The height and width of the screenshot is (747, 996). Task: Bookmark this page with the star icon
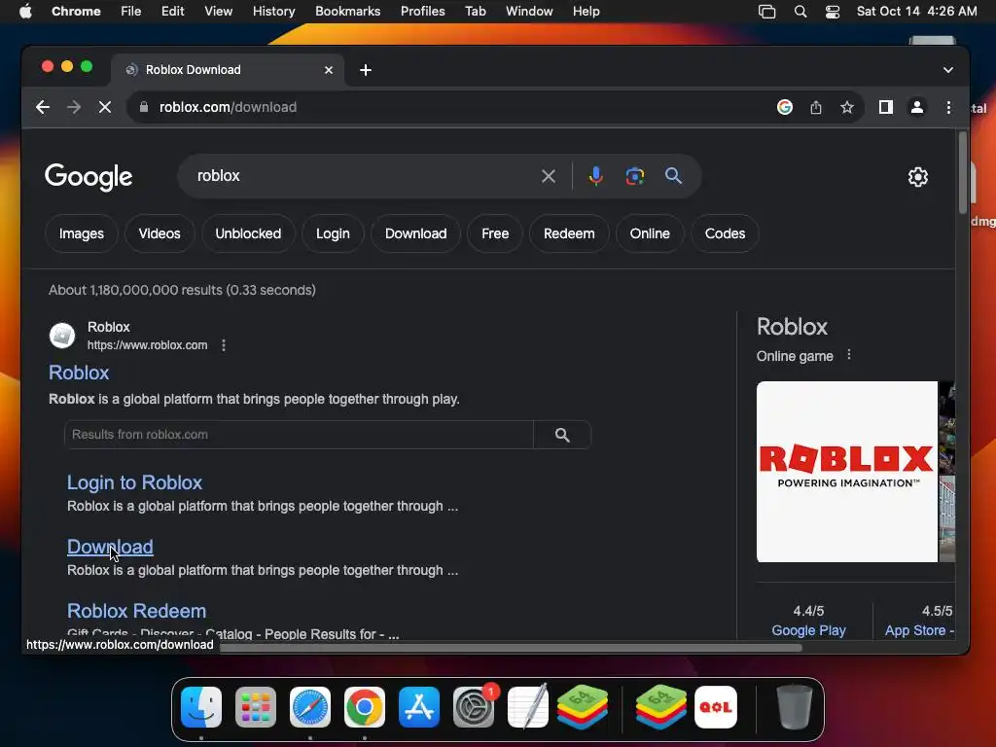point(847,107)
